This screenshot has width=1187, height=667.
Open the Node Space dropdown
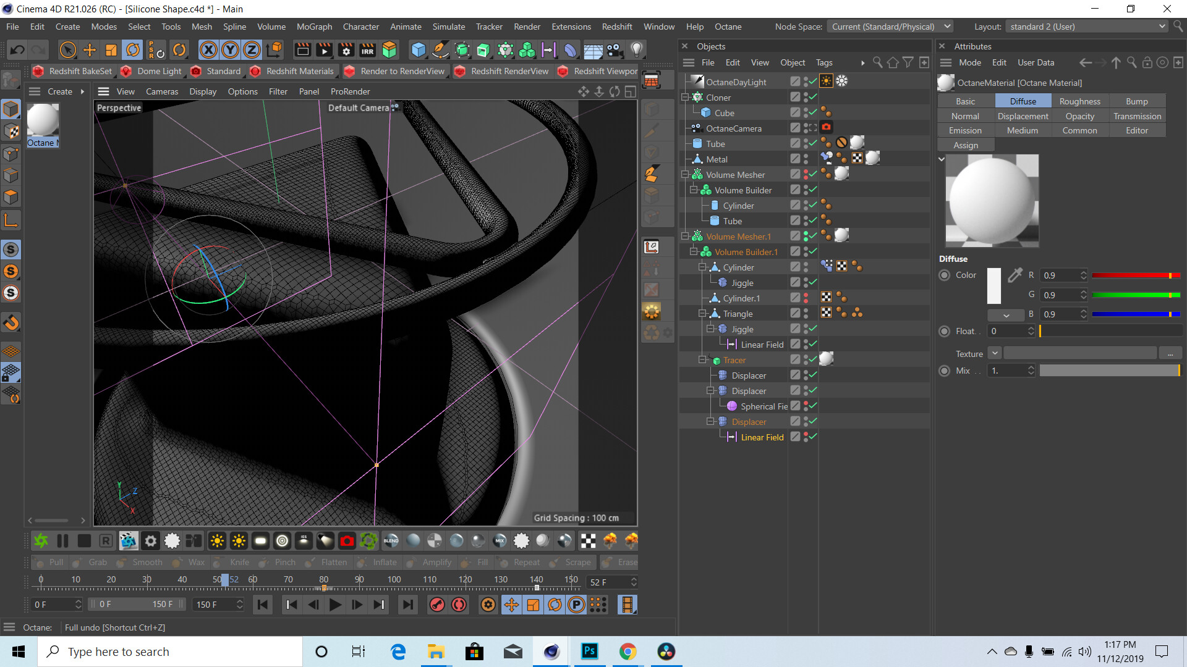(x=889, y=26)
